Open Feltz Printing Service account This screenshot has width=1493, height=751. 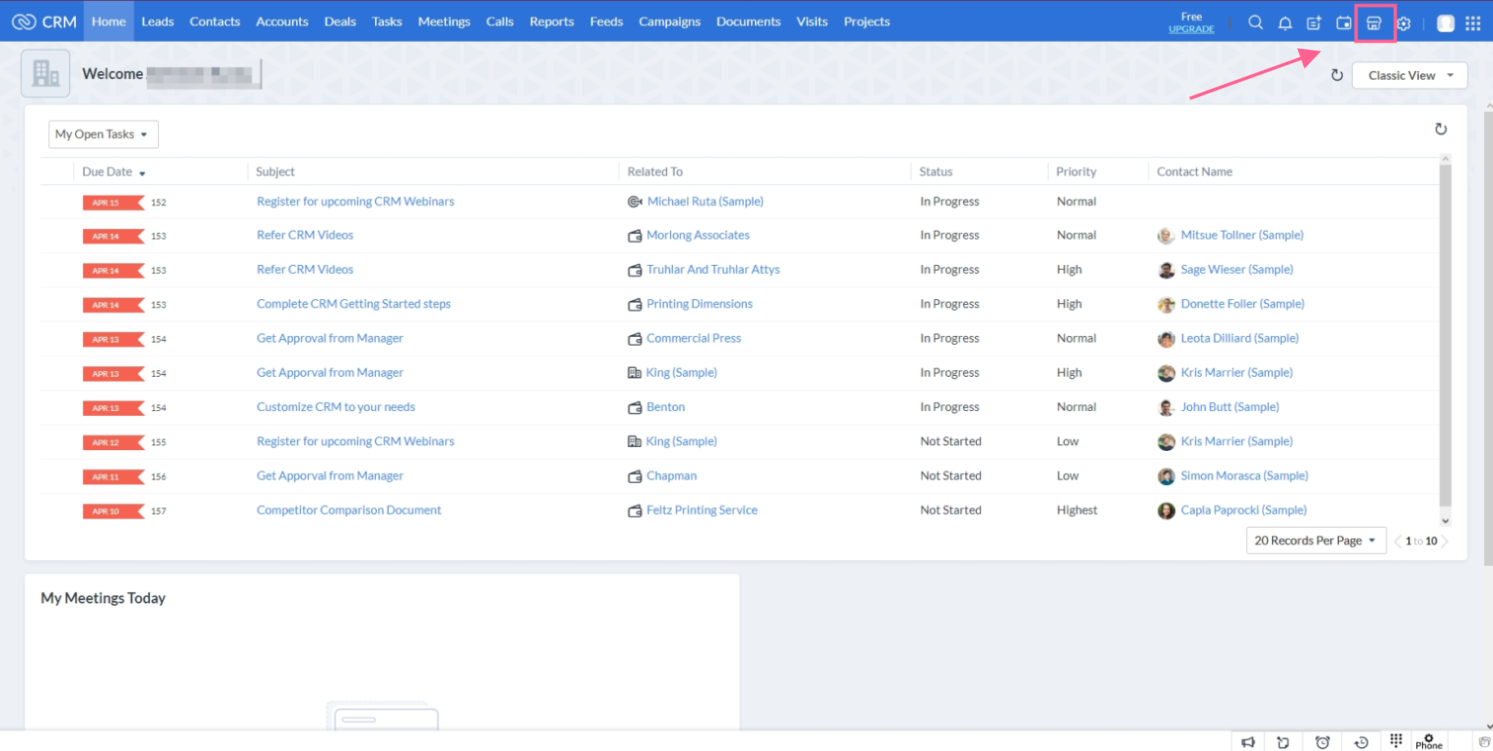702,510
